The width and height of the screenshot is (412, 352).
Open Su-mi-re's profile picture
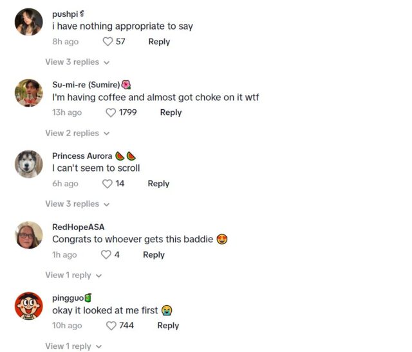pos(28,92)
